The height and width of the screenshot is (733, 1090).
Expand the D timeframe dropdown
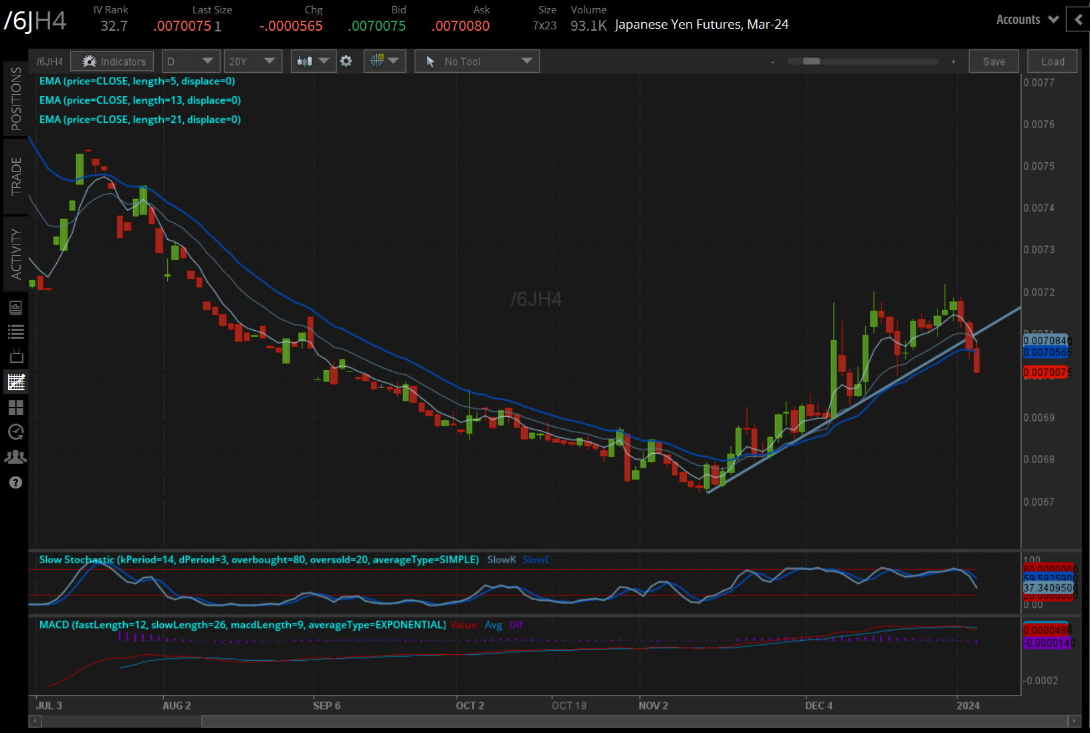click(191, 61)
